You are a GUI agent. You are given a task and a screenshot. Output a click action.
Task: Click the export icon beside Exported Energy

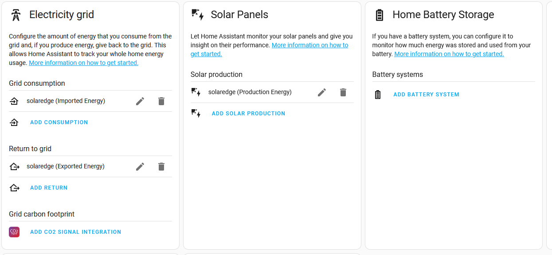point(14,167)
